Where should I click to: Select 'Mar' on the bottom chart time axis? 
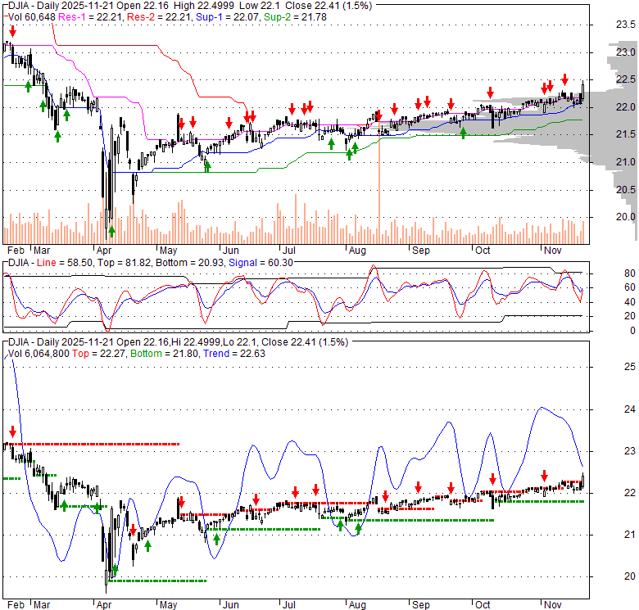coord(41,605)
